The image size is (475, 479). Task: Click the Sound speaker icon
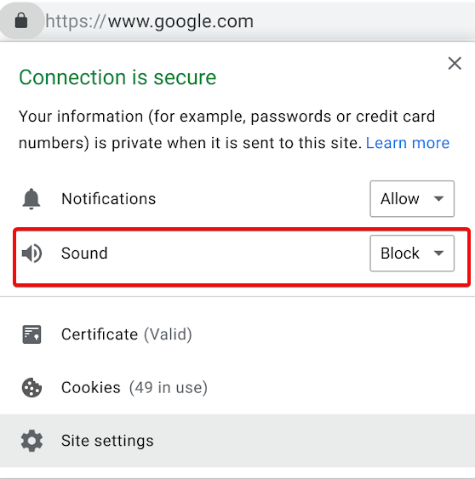31,254
